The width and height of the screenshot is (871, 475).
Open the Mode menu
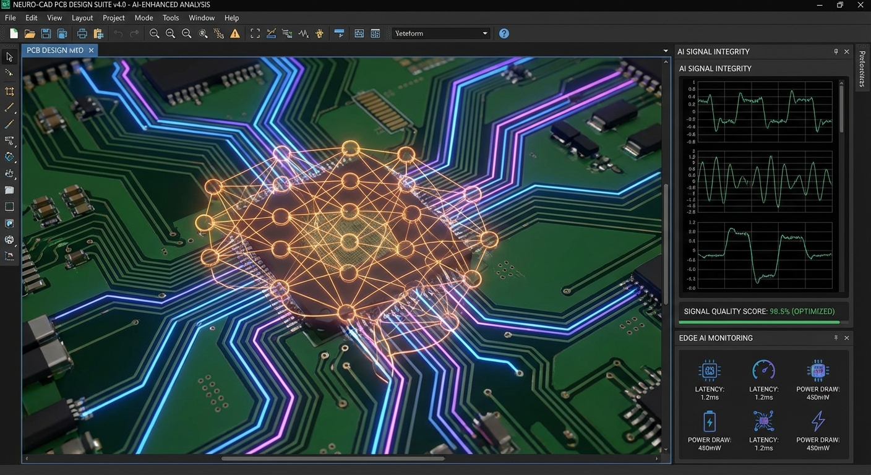[144, 18]
